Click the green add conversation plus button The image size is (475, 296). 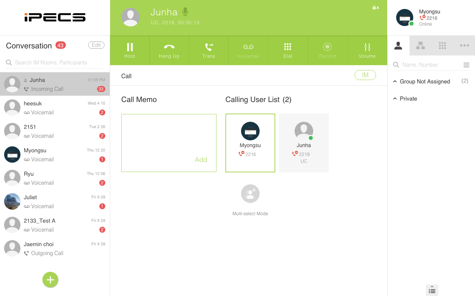pyautogui.click(x=50, y=280)
